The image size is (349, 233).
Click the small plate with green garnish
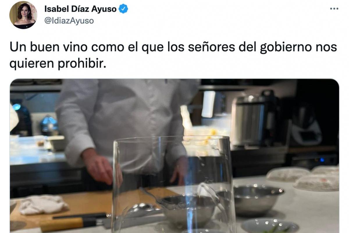point(270,226)
